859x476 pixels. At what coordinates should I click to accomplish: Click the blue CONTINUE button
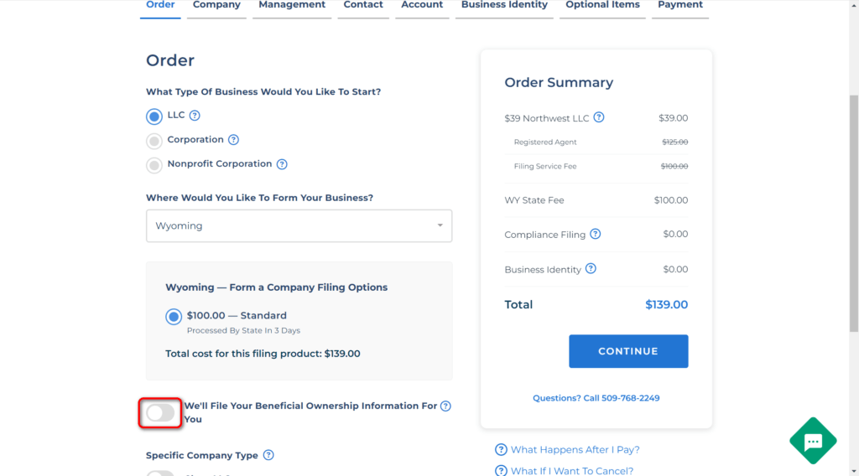coord(628,351)
